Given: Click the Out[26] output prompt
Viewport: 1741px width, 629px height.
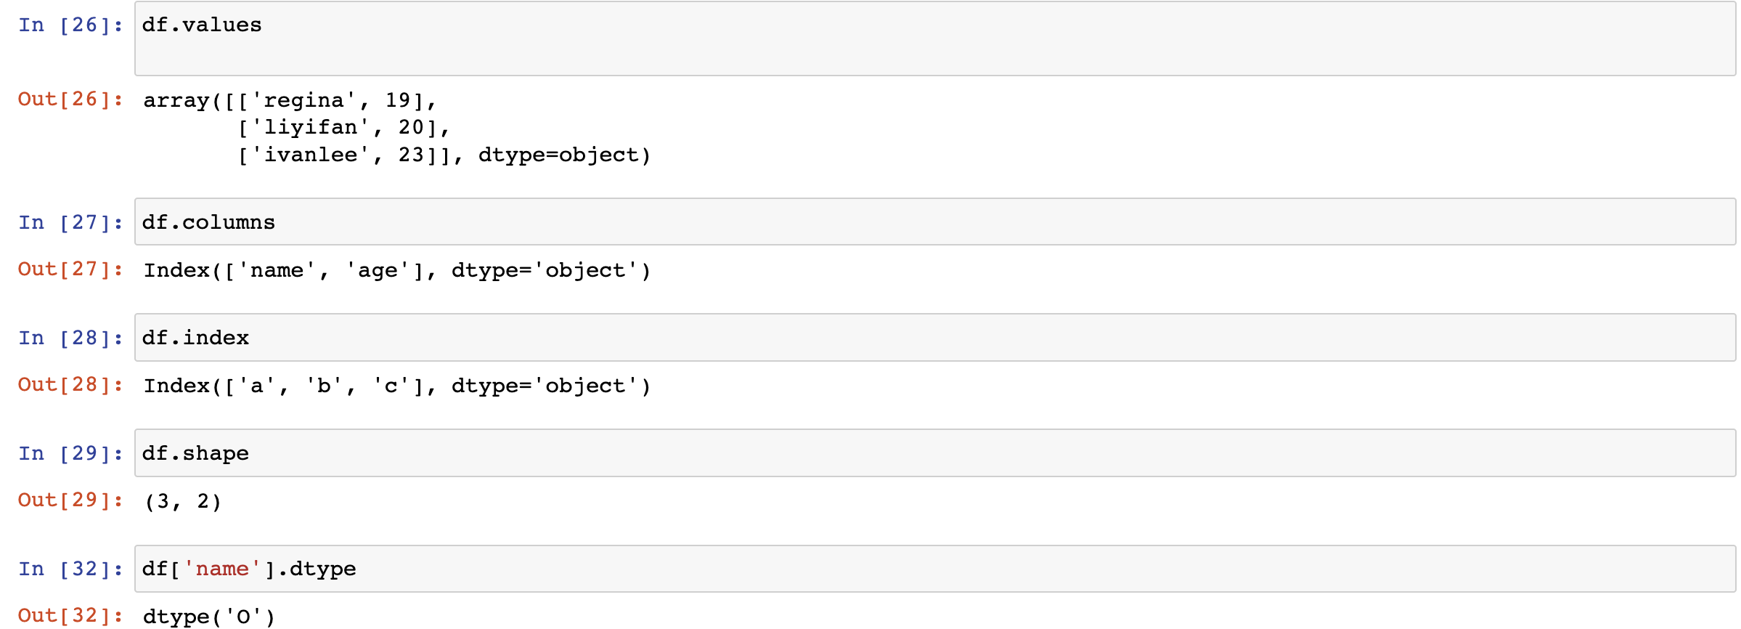Looking at the screenshot, I should click(70, 99).
